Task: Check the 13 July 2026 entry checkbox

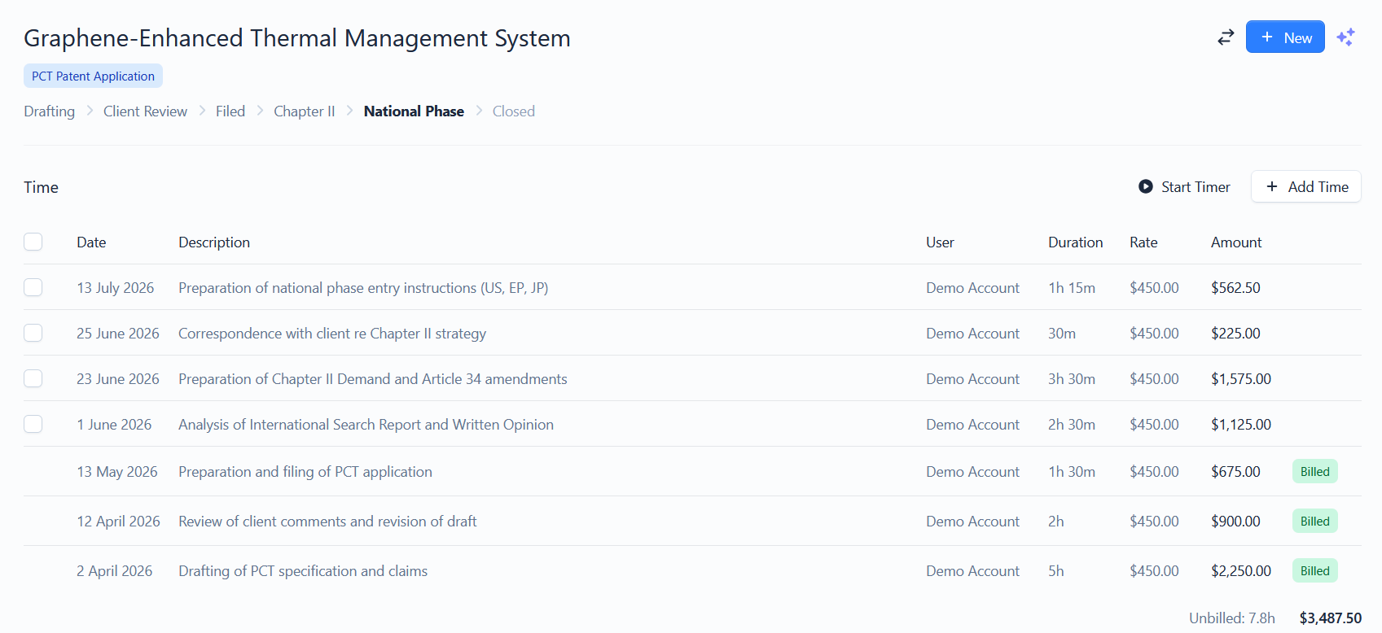Action: pyautogui.click(x=33, y=287)
